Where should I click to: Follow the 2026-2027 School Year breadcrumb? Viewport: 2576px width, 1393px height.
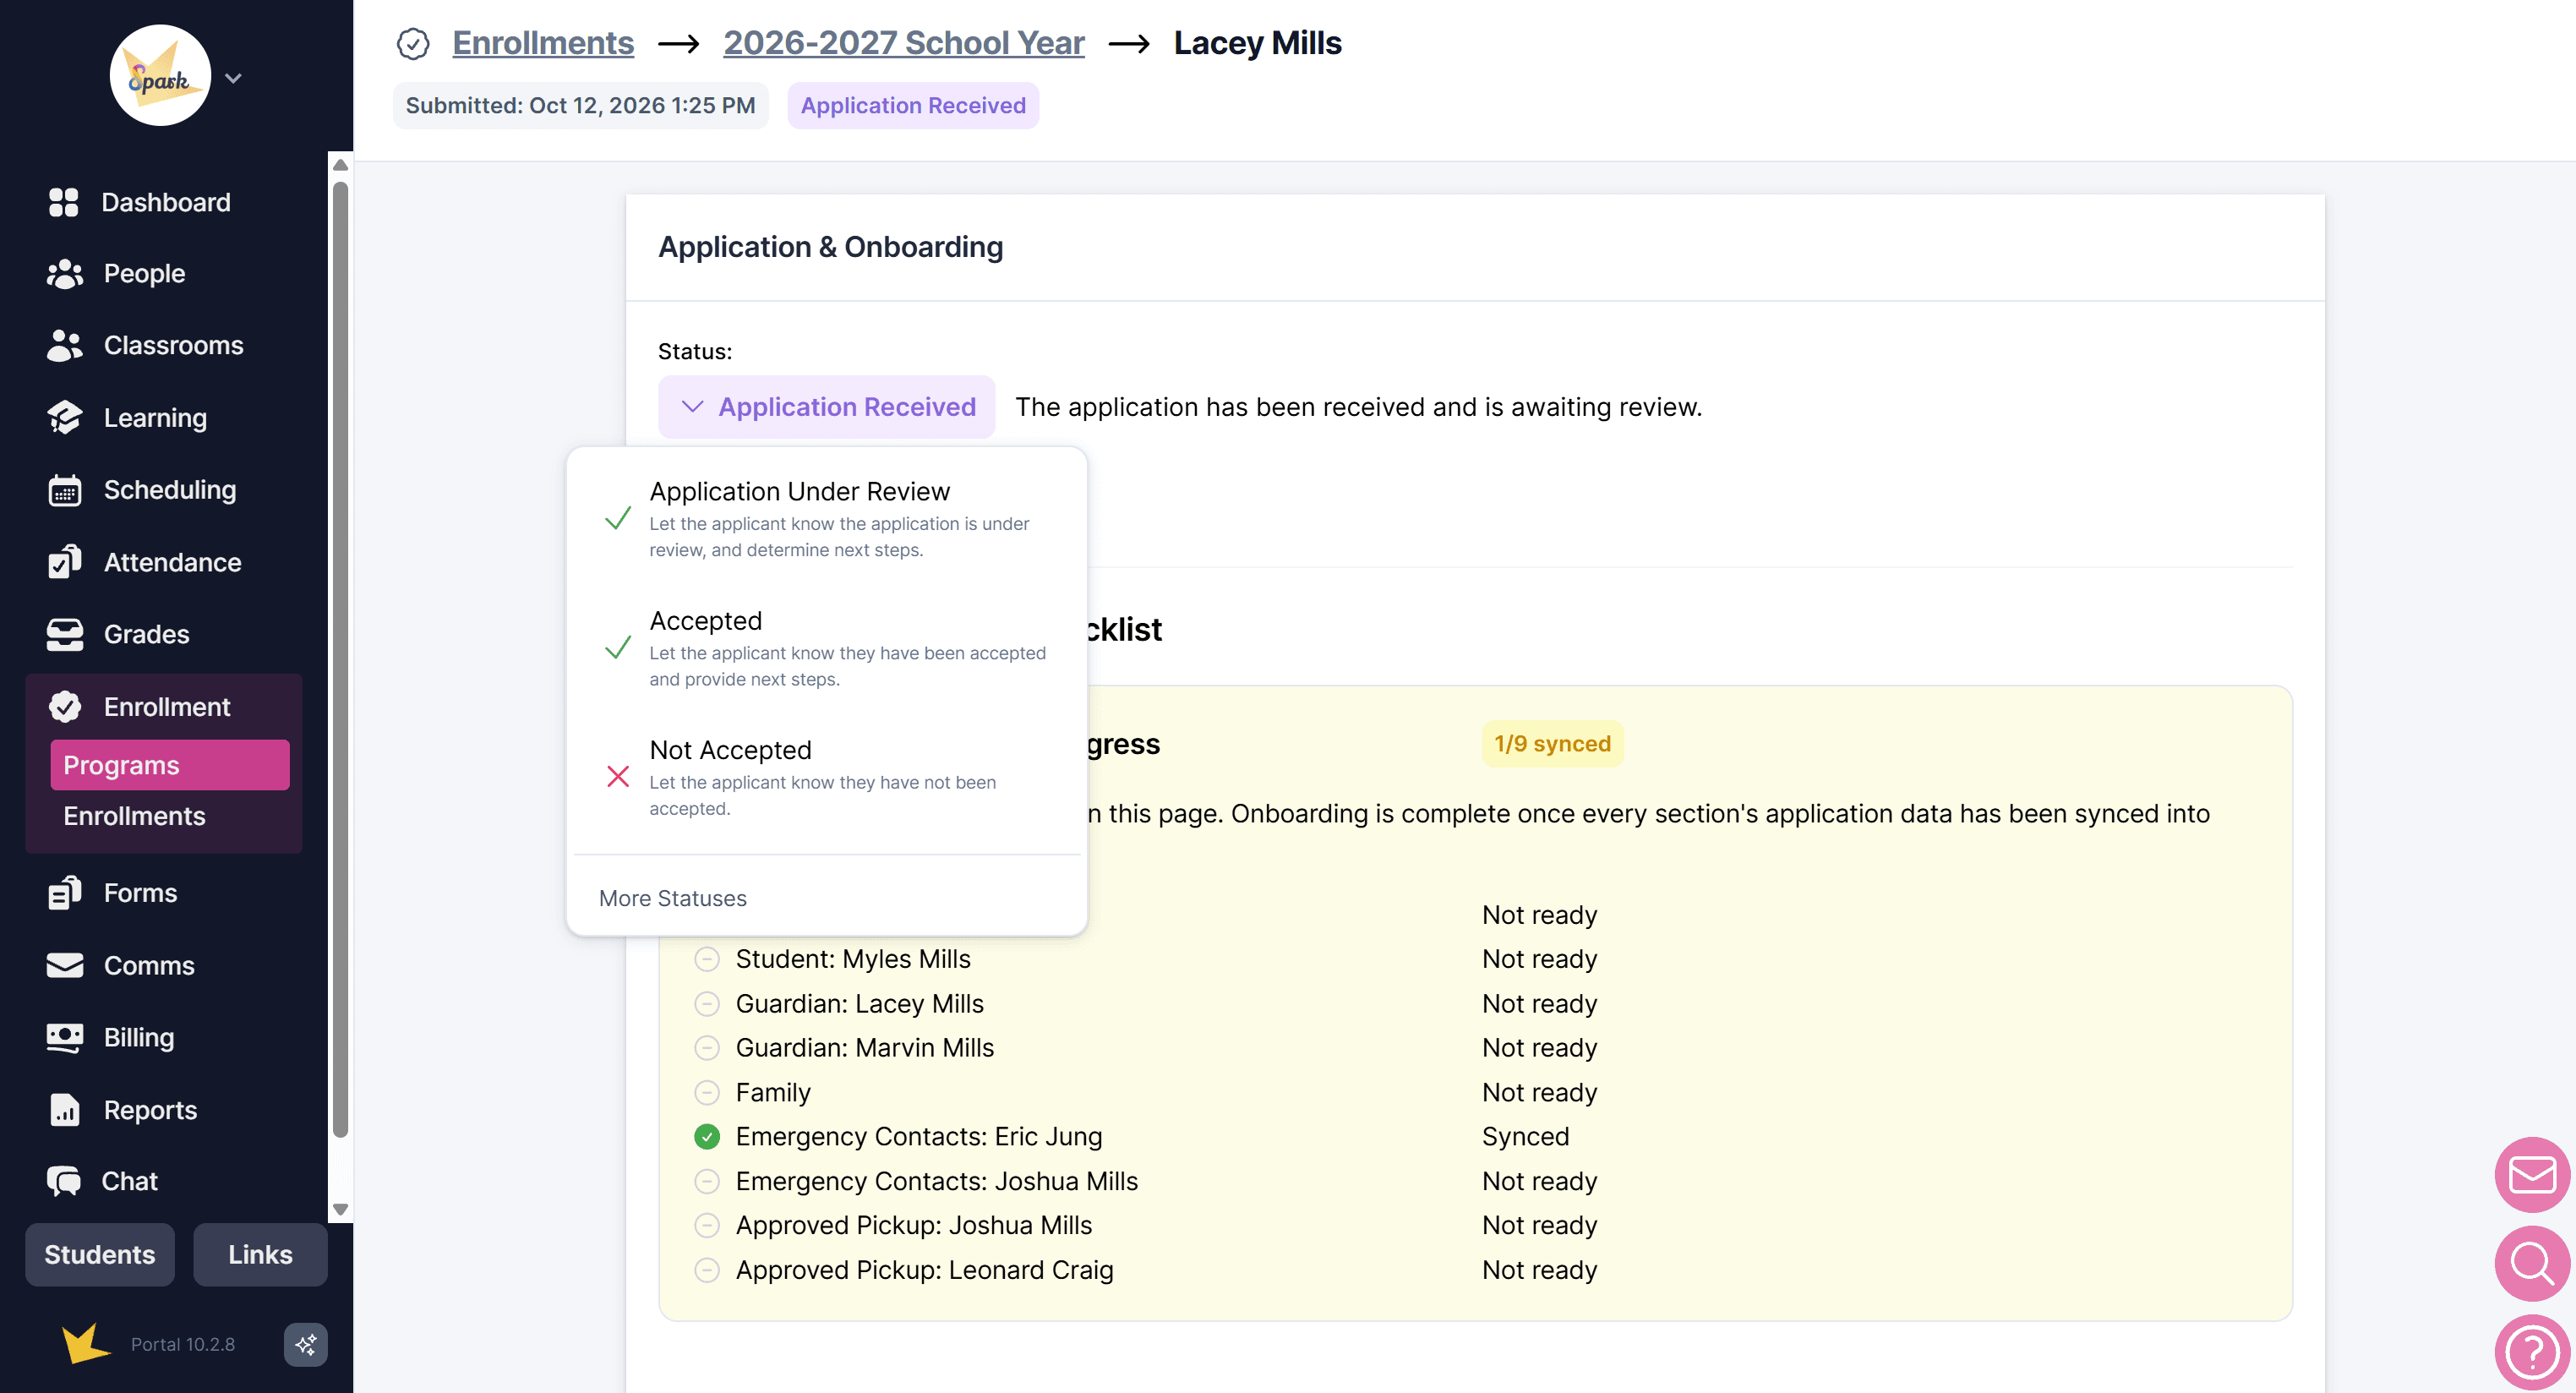tap(903, 43)
